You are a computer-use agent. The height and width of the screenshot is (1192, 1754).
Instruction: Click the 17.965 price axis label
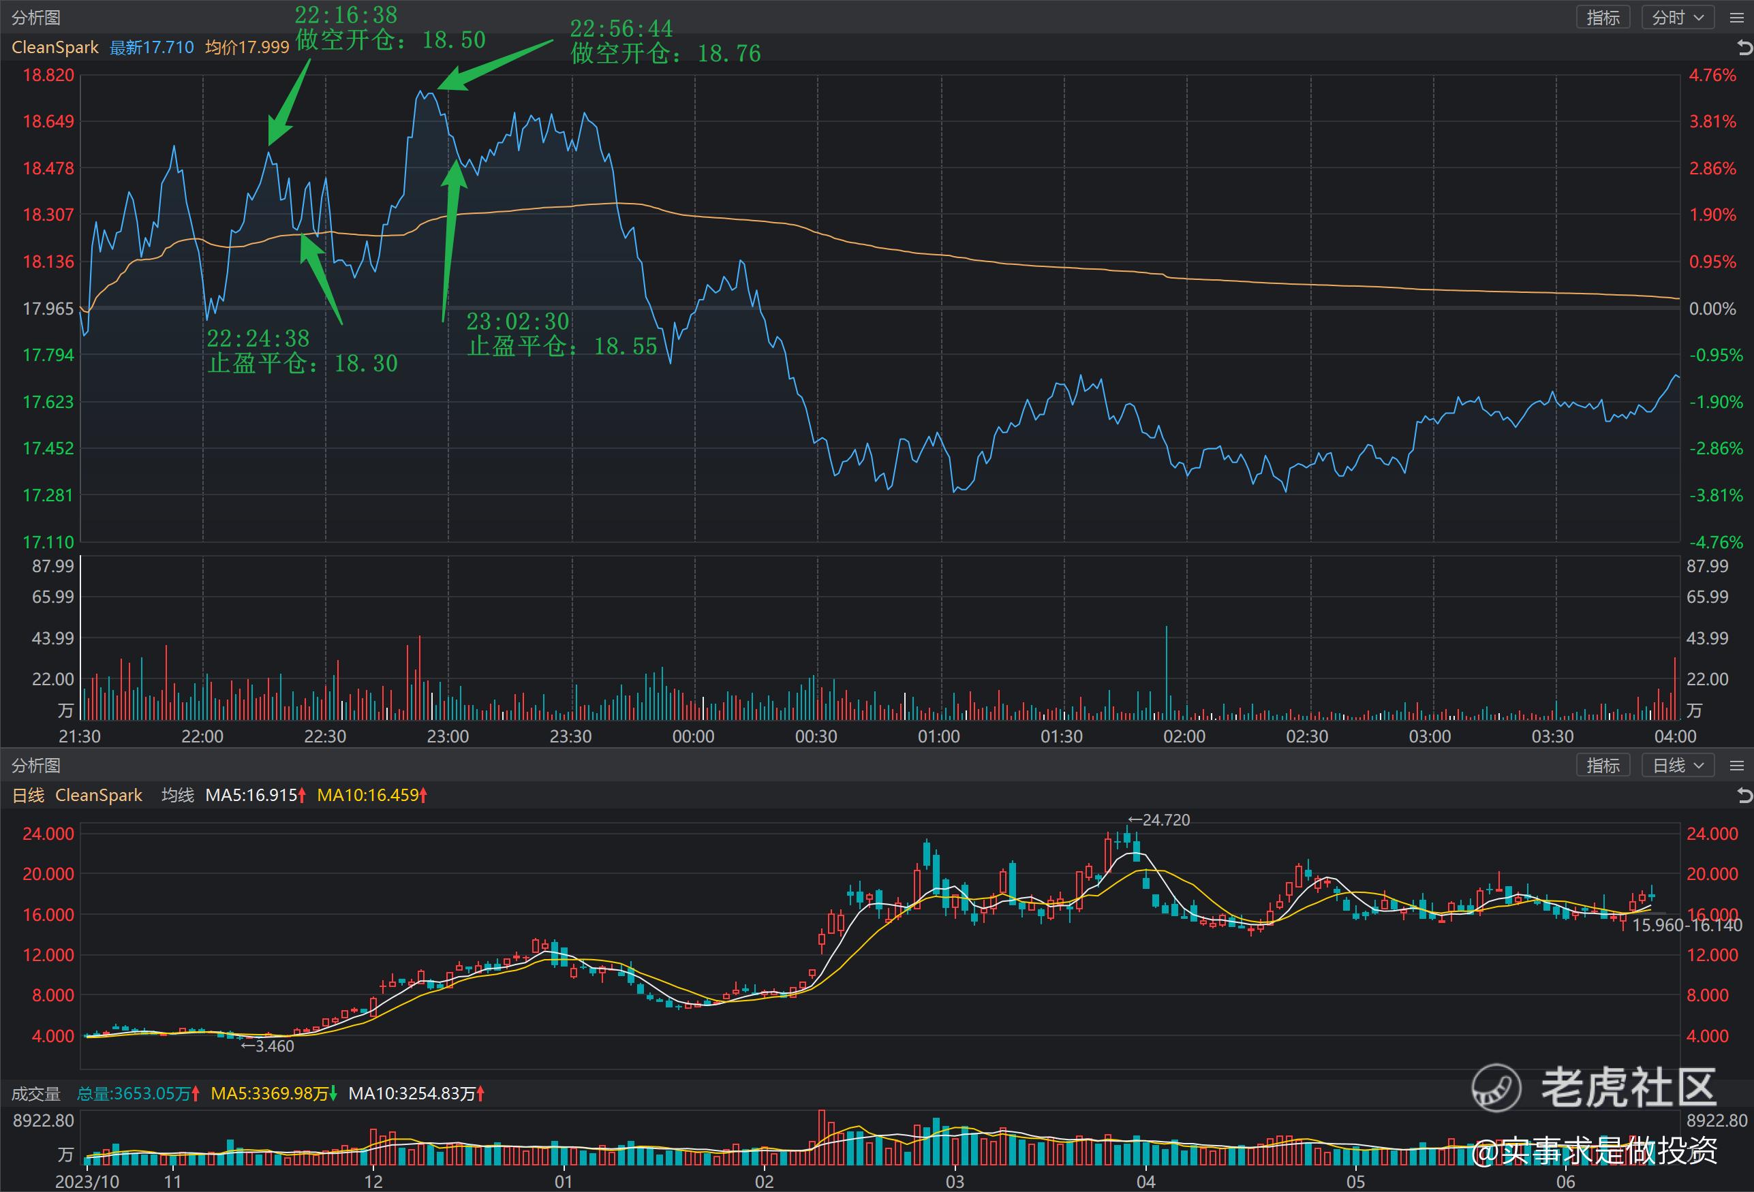(x=48, y=309)
